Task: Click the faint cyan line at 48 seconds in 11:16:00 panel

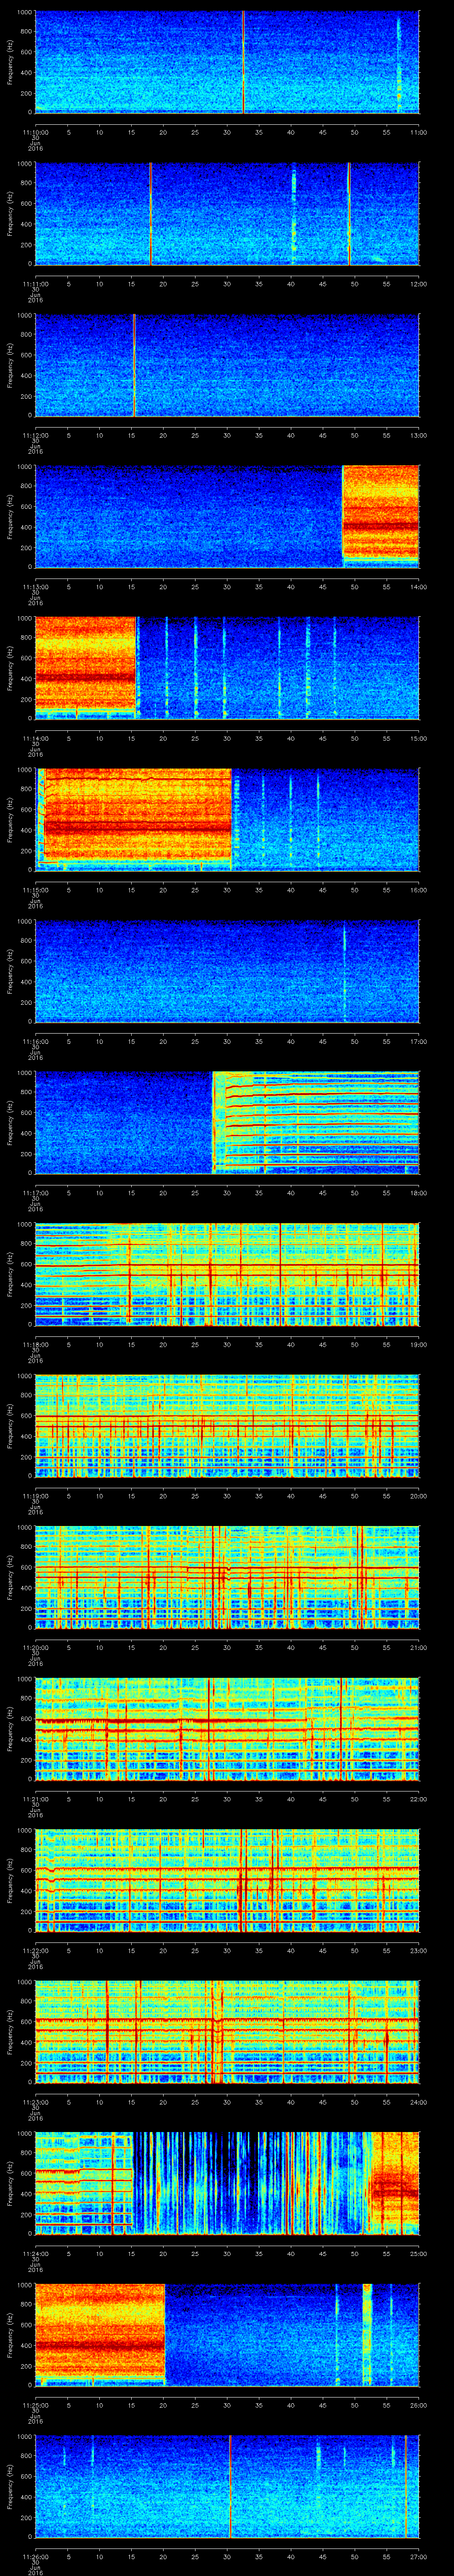Action: [x=344, y=970]
